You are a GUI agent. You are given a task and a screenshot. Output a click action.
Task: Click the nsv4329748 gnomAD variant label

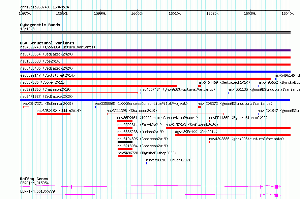click(58, 47)
